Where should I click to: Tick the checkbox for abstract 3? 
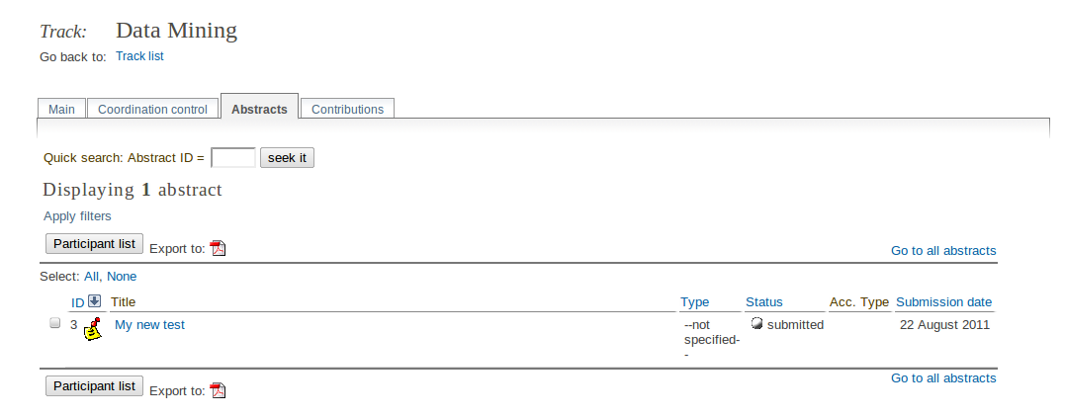(x=55, y=323)
